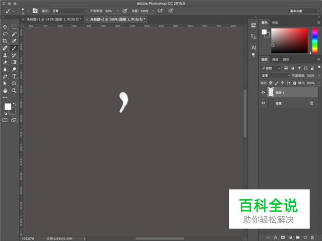Toggle lock position in Layers panel

tap(282, 83)
